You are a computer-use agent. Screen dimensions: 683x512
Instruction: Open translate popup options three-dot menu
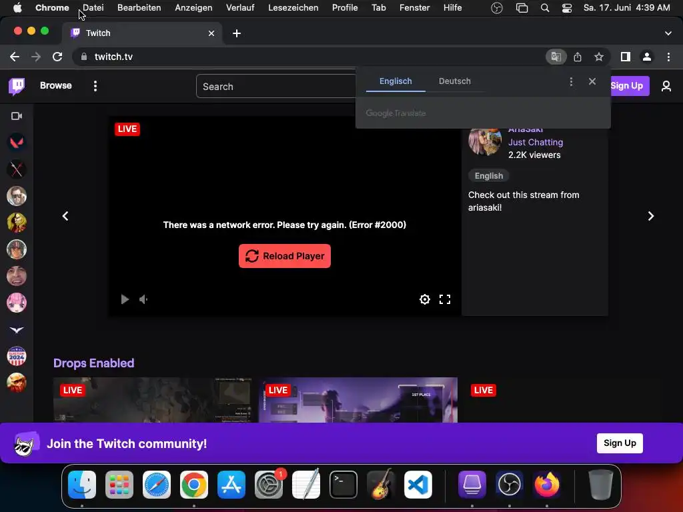571,81
